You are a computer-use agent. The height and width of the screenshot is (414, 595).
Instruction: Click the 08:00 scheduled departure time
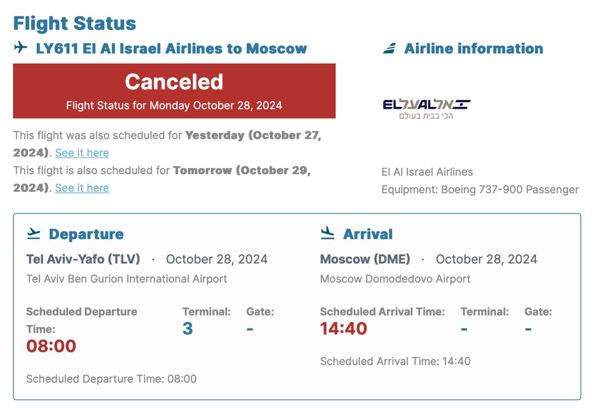pyautogui.click(x=51, y=346)
